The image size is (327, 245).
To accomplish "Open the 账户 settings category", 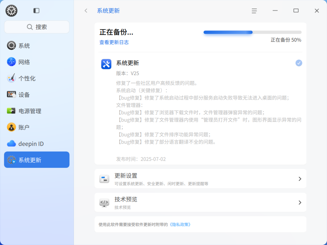I will (x=37, y=127).
